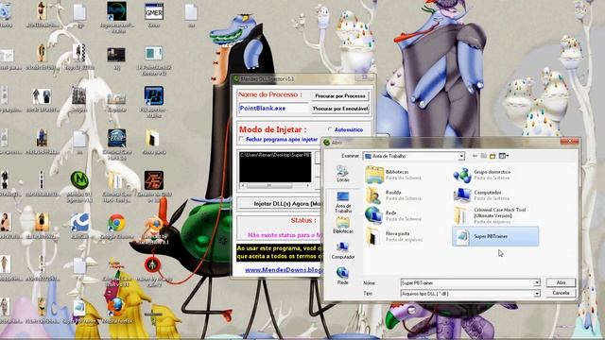The height and width of the screenshot is (340, 605).
Task: Check Fechar programa após injetar
Action: point(242,139)
